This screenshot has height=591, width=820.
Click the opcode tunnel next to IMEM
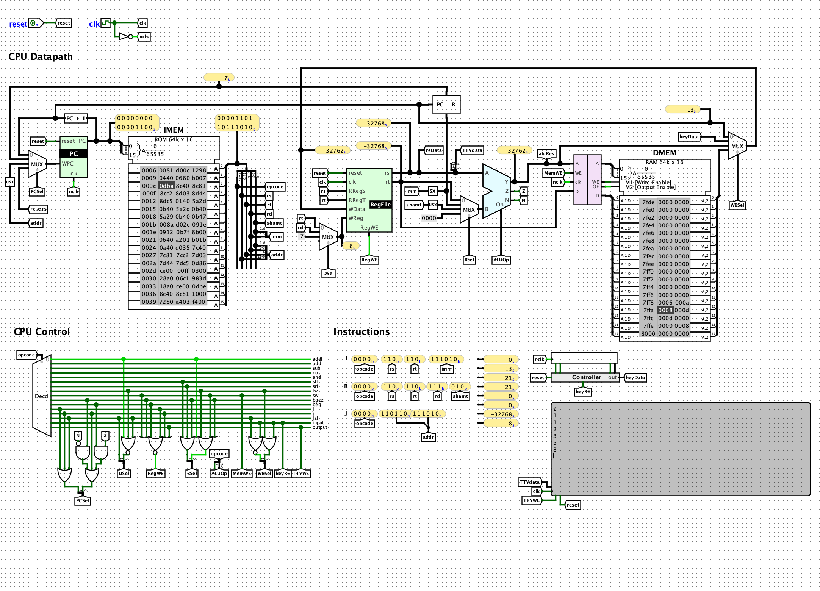coord(275,187)
